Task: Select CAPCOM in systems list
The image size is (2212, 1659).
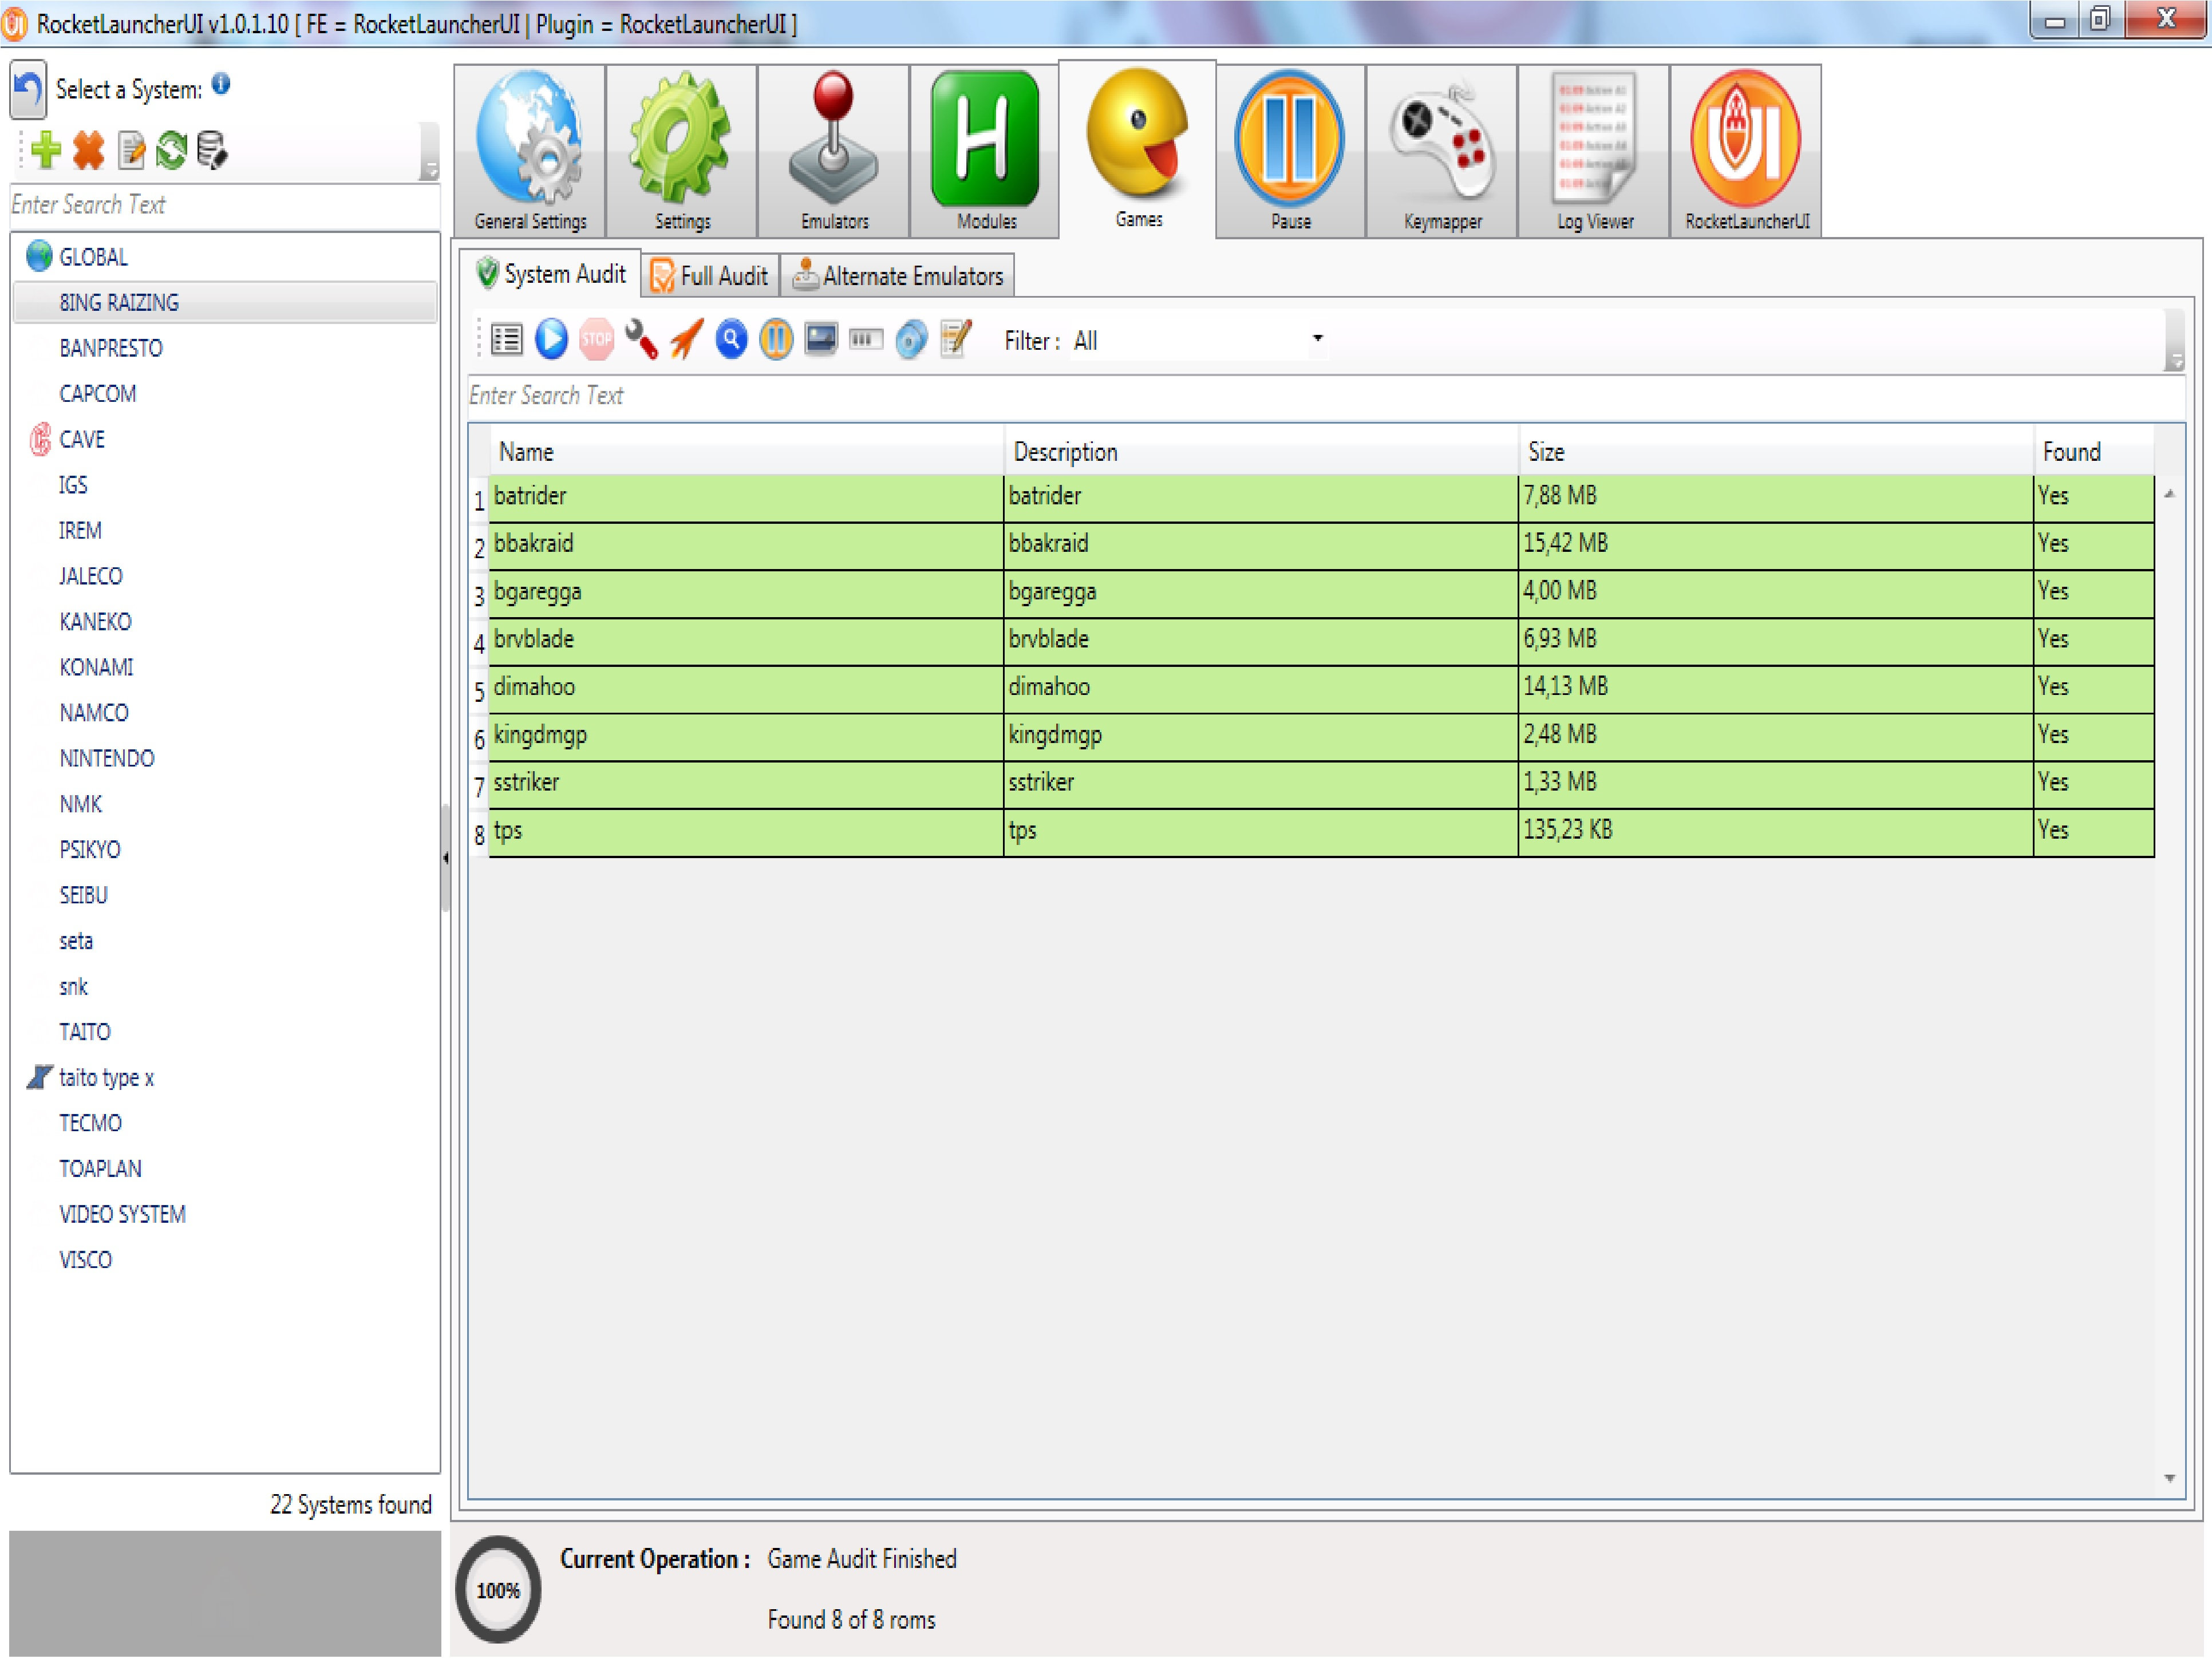Action: coord(225,394)
